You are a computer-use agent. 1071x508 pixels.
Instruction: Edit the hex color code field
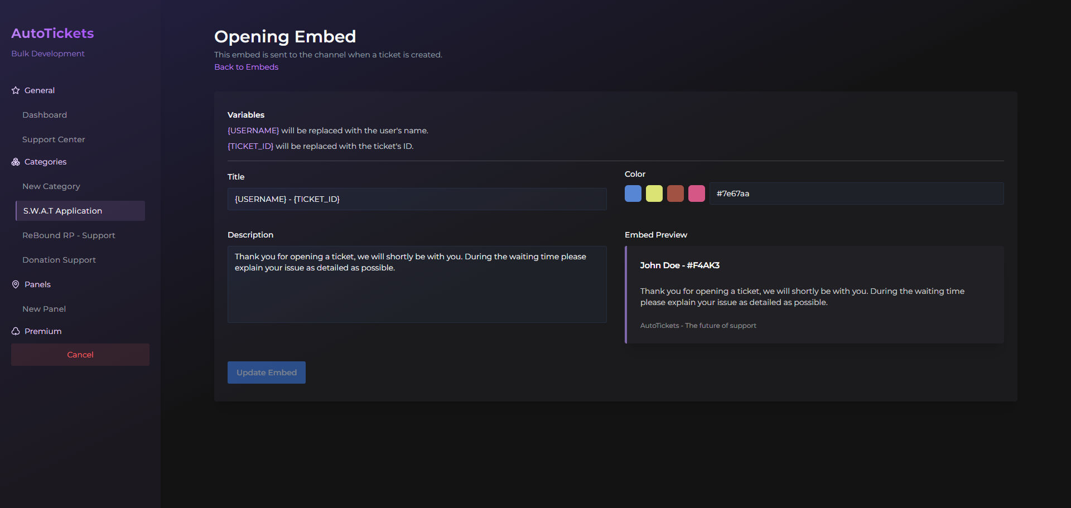(x=857, y=193)
